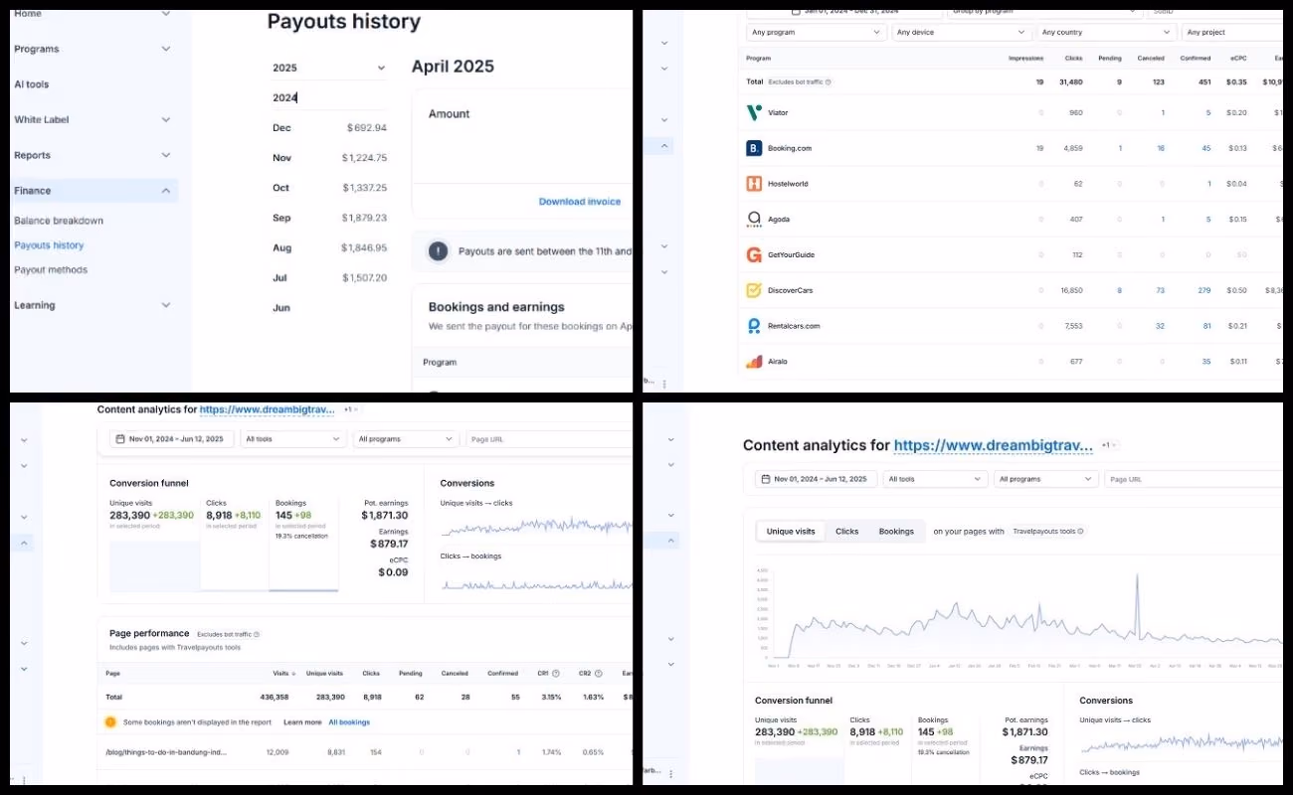Image resolution: width=1293 pixels, height=795 pixels.
Task: Expand the Reports sidebar section
Action: pyautogui.click(x=166, y=155)
